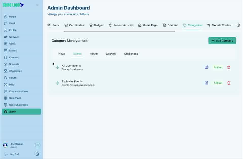Show Courses categories sub-tab
This screenshot has width=243, height=159.
[111, 54]
